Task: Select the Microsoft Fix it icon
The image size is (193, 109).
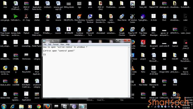Action: tap(90, 31)
